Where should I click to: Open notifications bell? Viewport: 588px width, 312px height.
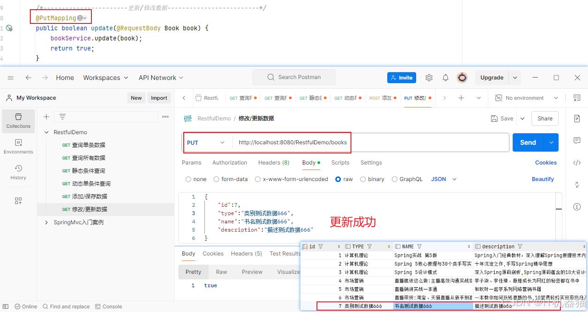click(x=446, y=78)
